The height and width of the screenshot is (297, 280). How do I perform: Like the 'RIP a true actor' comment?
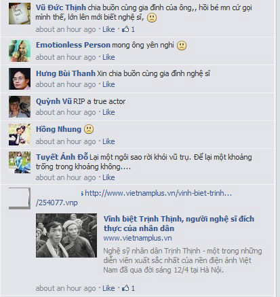[108, 112]
